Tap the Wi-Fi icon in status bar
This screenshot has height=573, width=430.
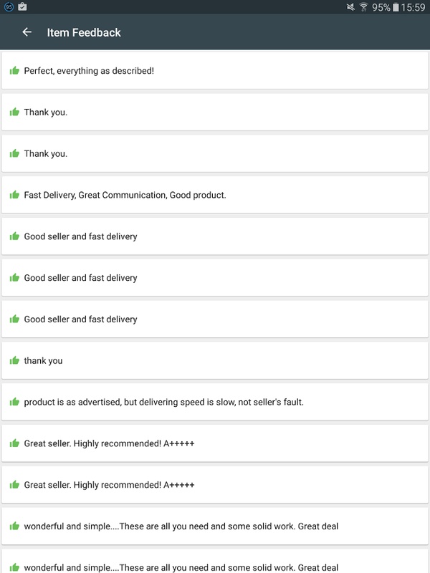(x=363, y=7)
